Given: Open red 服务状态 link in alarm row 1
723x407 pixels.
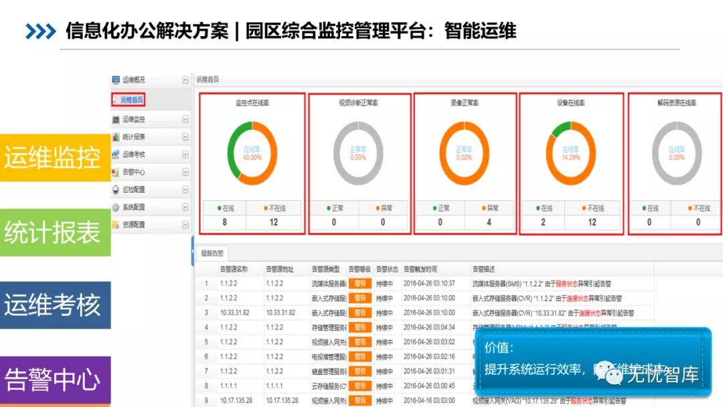Looking at the screenshot, I should point(567,284).
